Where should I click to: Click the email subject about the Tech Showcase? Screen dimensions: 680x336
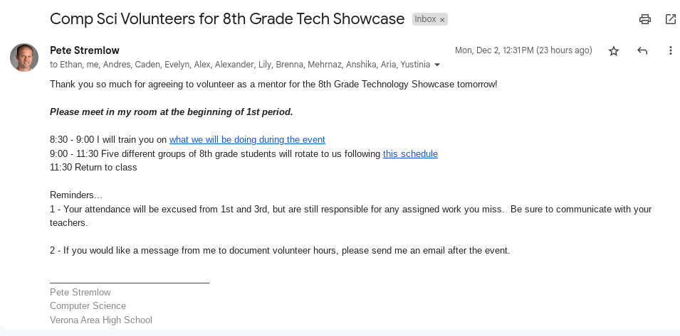pos(227,19)
